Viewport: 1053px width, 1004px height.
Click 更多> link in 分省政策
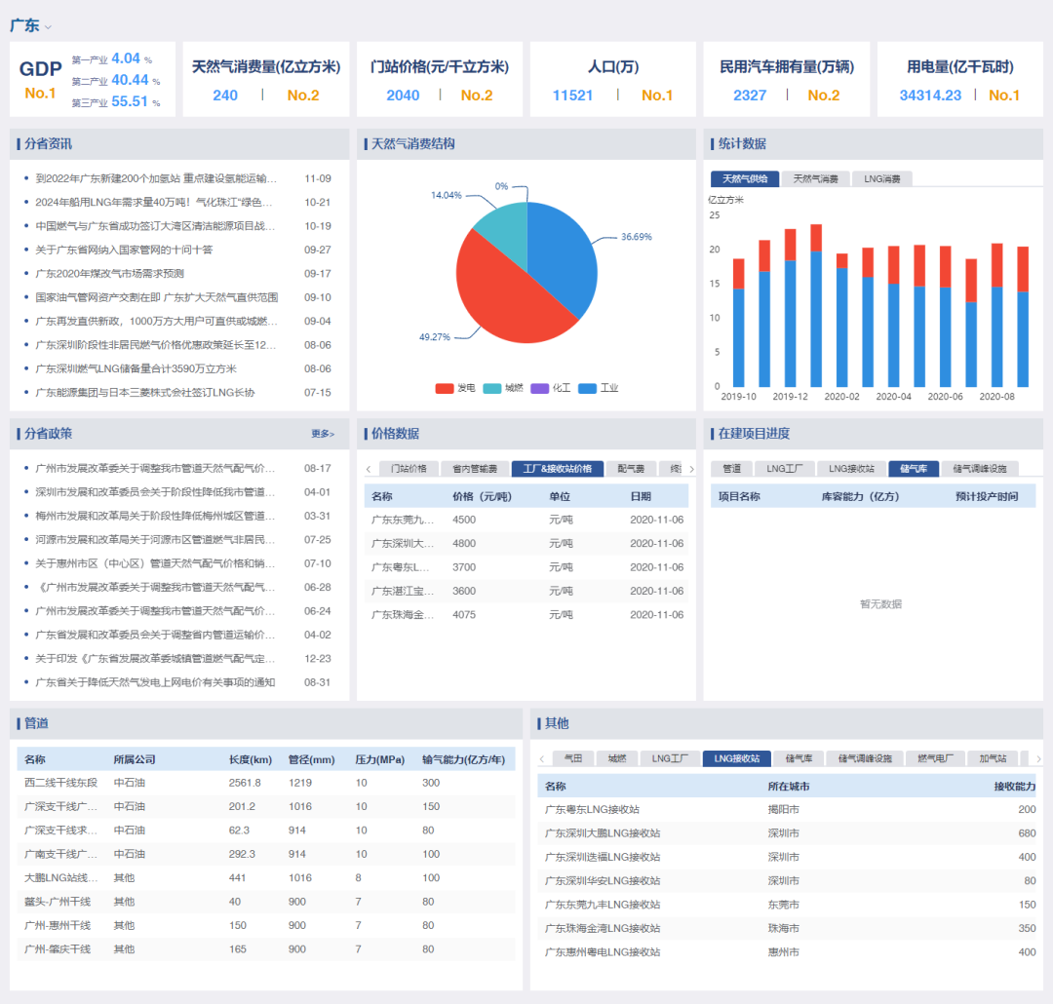[323, 434]
